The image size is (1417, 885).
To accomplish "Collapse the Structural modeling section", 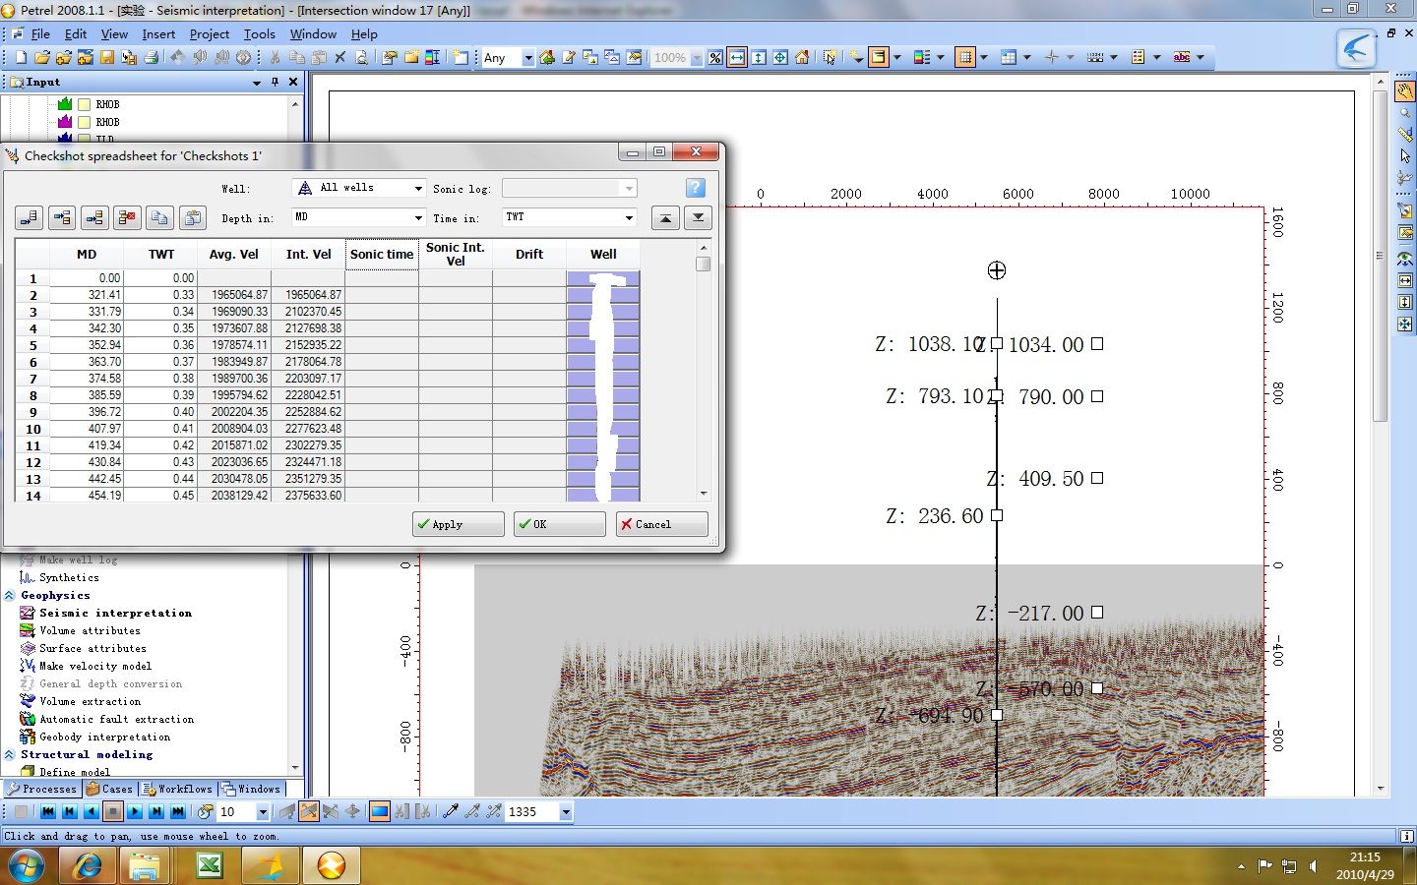I will [x=9, y=755].
